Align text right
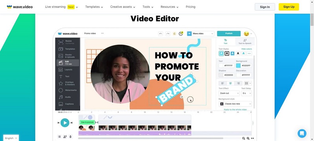 point(238,83)
